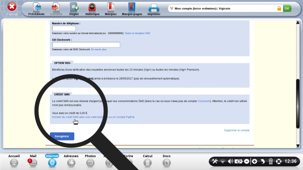The height and width of the screenshot is (170, 303).
Task: Click the scrollbar down arrow
Action: point(298,146)
